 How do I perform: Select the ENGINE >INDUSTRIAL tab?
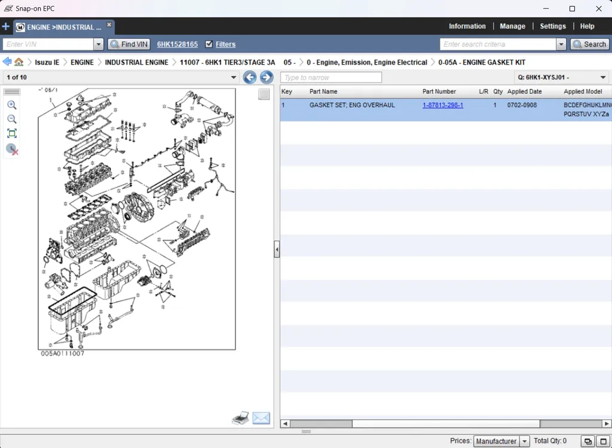[x=64, y=27]
